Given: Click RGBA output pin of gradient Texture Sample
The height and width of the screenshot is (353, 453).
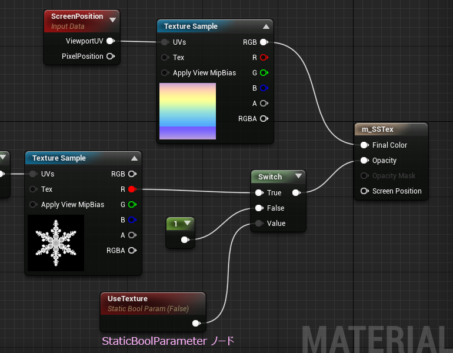Looking at the screenshot, I should 264,119.
